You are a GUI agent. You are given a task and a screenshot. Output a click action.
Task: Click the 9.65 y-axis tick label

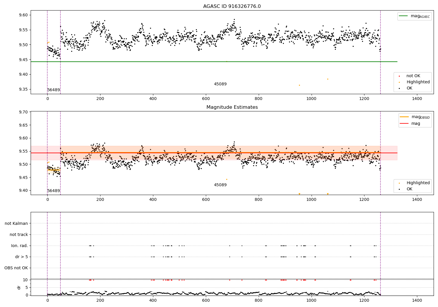coord(23,125)
